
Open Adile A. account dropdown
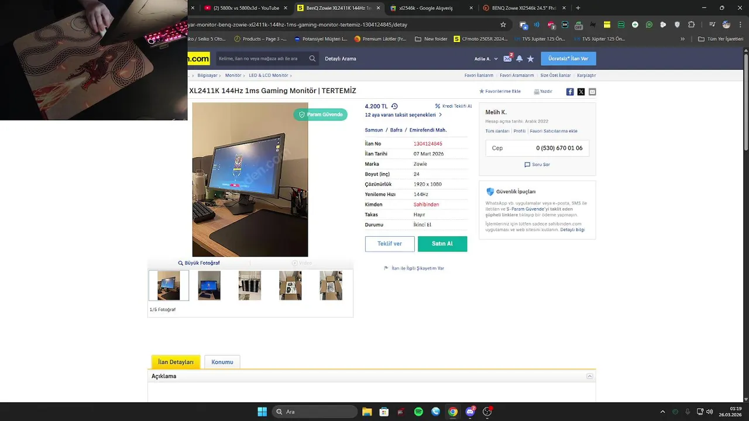tap(486, 58)
